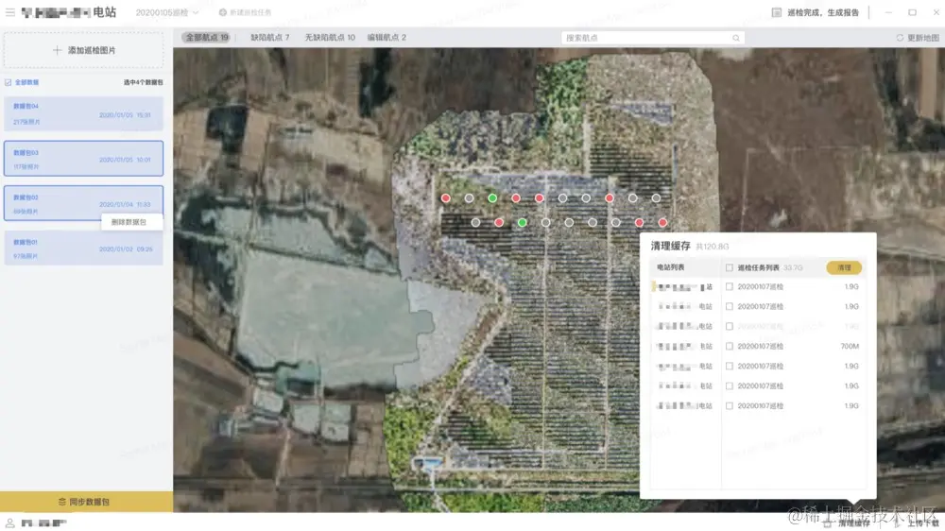Check the 700M task checkbox
Image resolution: width=945 pixels, height=531 pixels.
[x=730, y=346]
